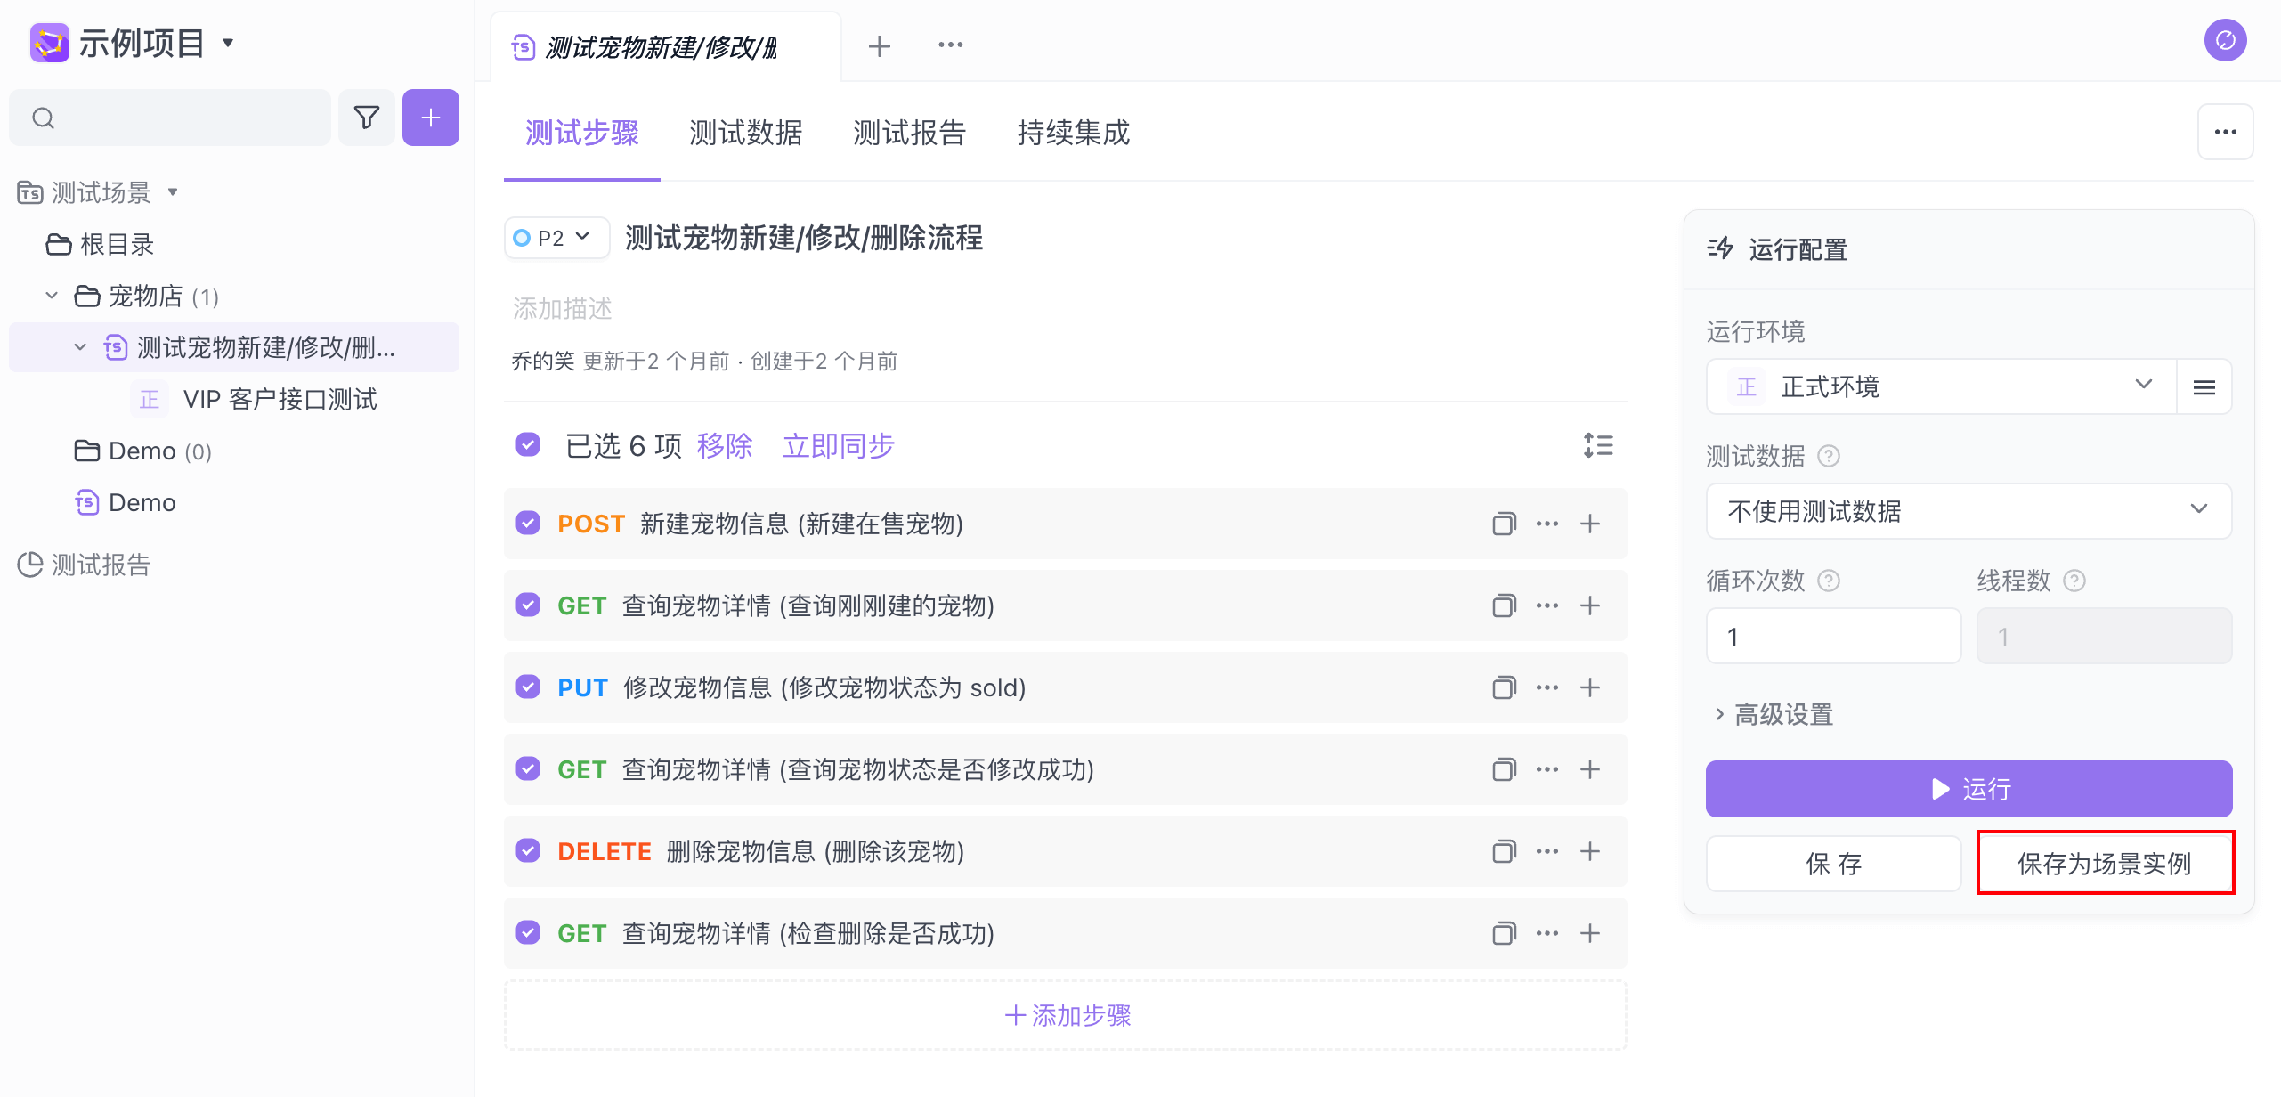Screen dimensions: 2281x1097
Task: Uncheck the DELETE 删除宠物信息 step
Action: pyautogui.click(x=528, y=851)
